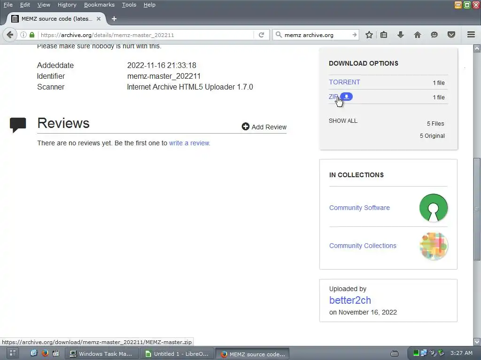This screenshot has height=360, width=481.
Task: Click the MEMZ source code taskbar button
Action: tap(252, 354)
